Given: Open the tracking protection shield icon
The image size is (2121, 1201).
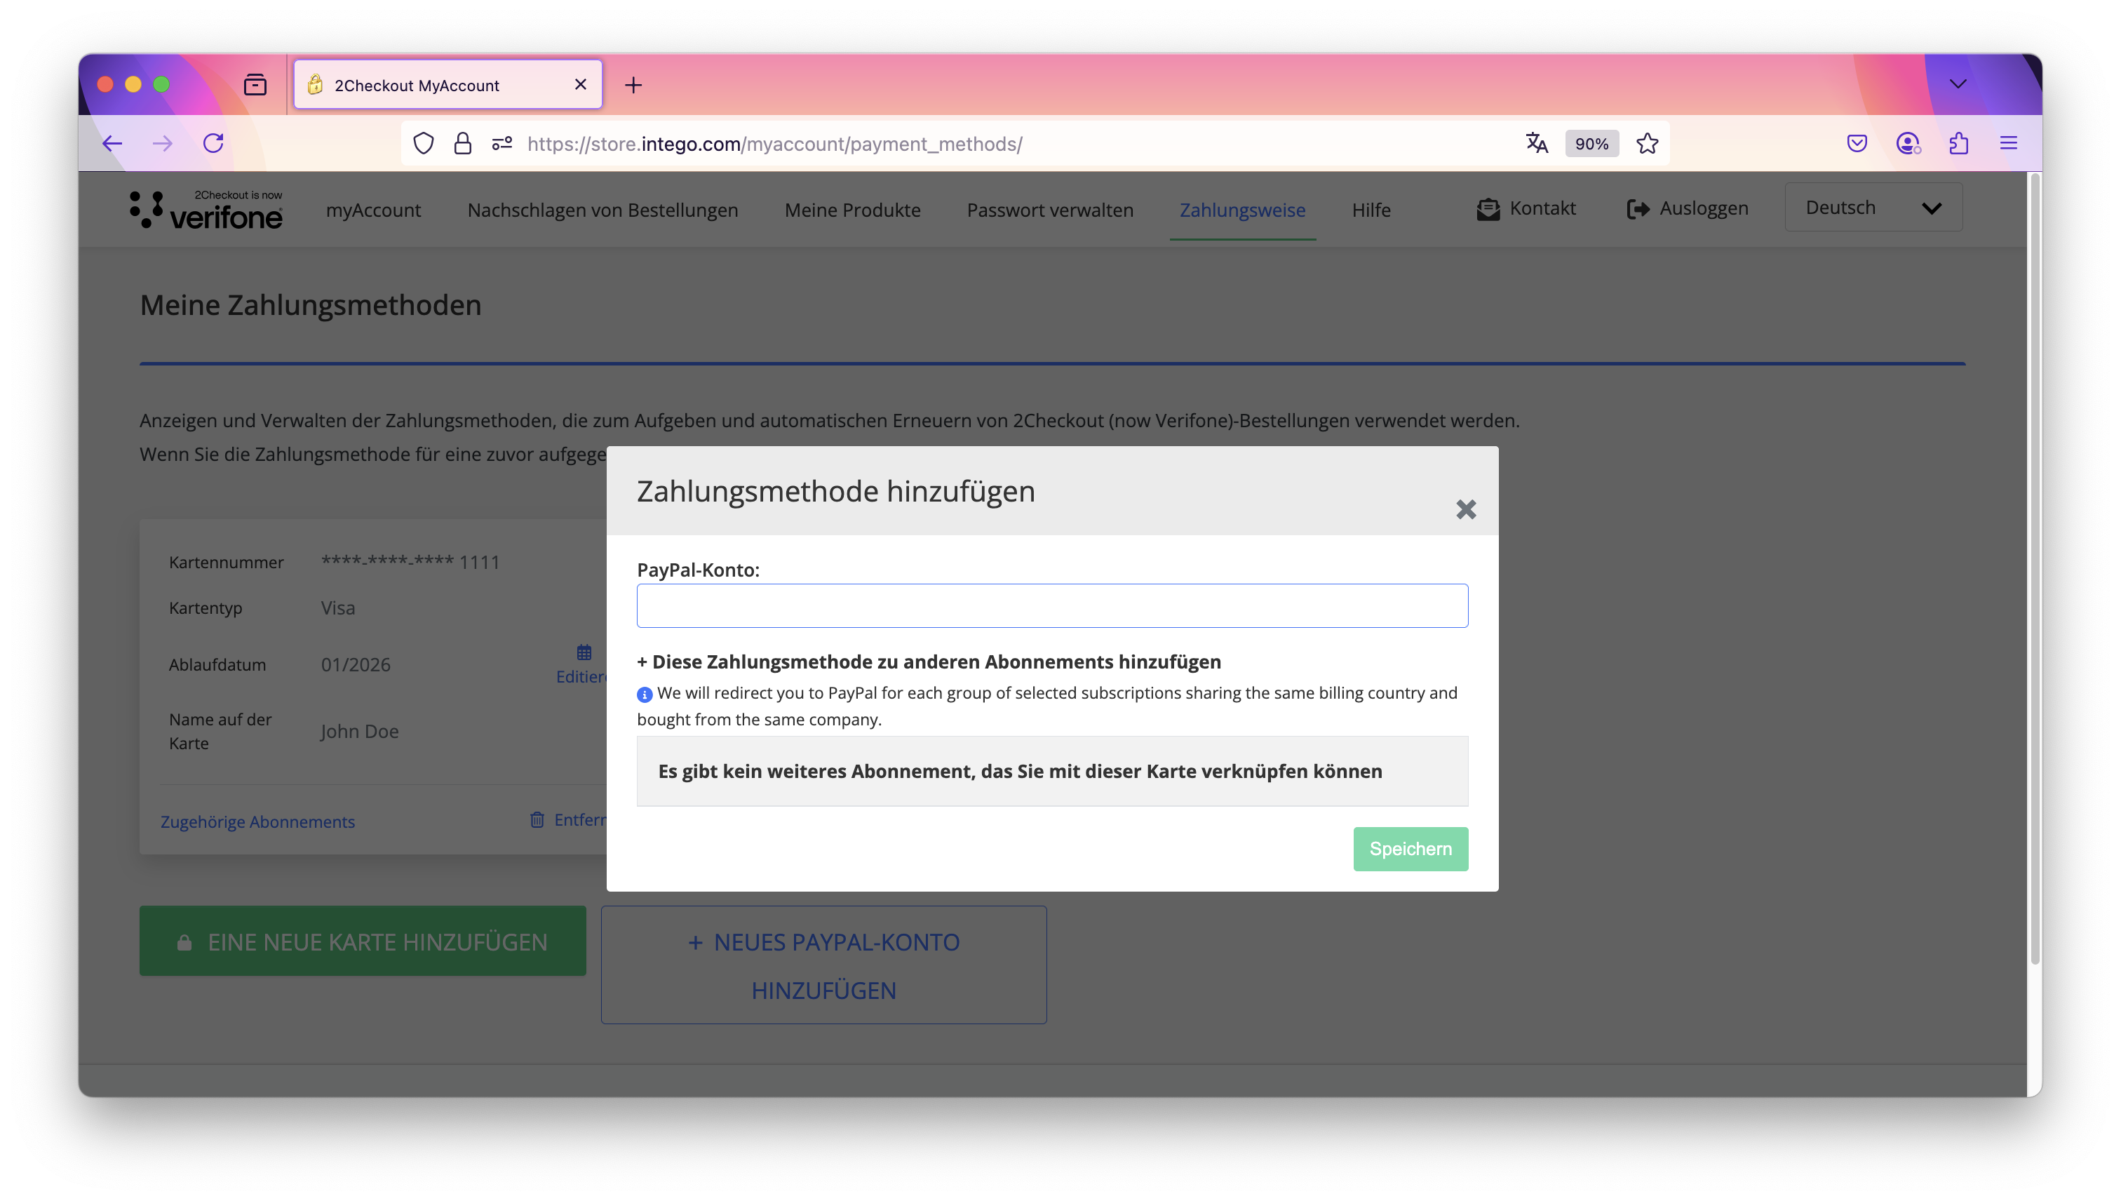Looking at the screenshot, I should (x=423, y=144).
